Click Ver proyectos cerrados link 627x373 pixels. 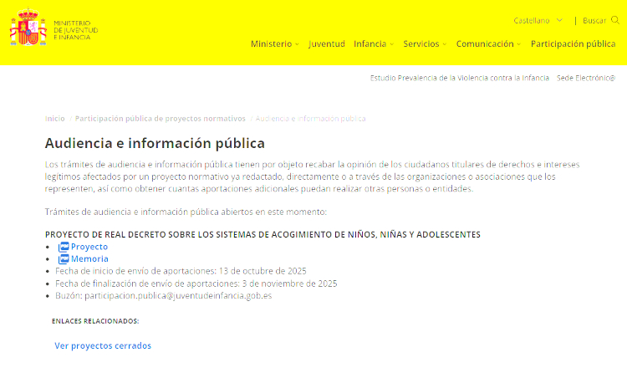103,345
